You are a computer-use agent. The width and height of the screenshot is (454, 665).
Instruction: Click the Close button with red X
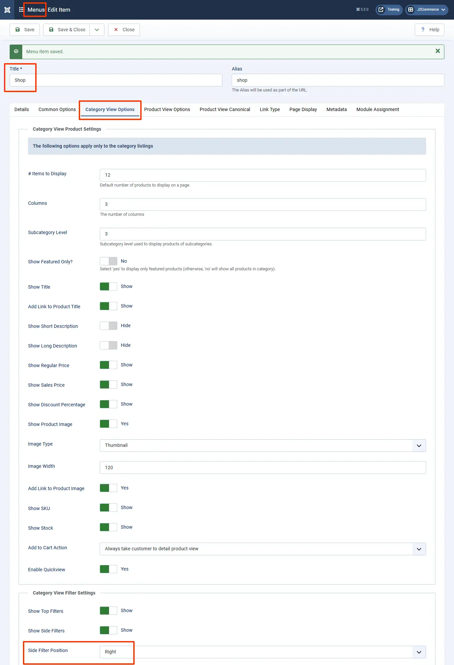[x=124, y=30]
